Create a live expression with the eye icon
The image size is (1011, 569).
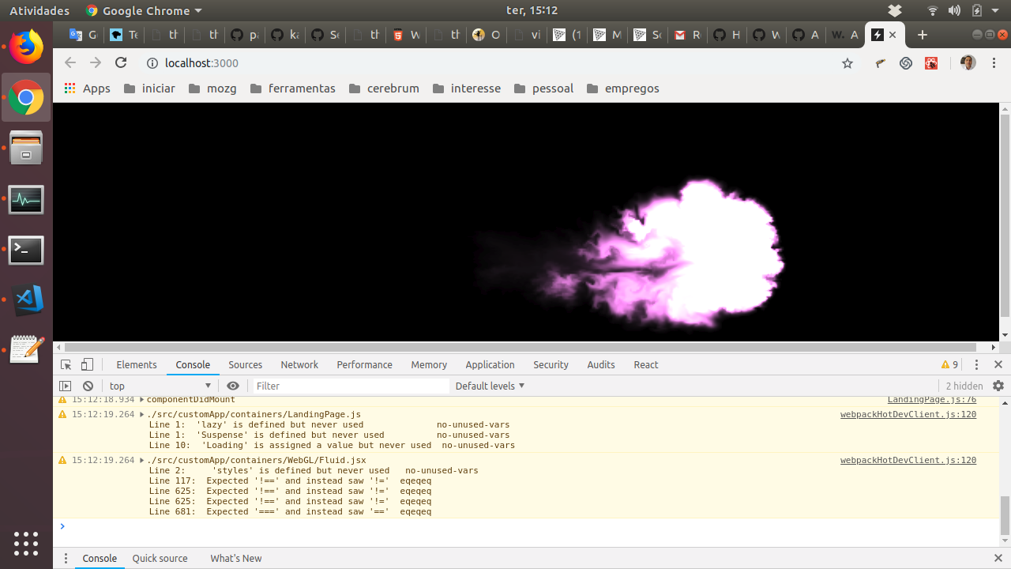[232, 386]
